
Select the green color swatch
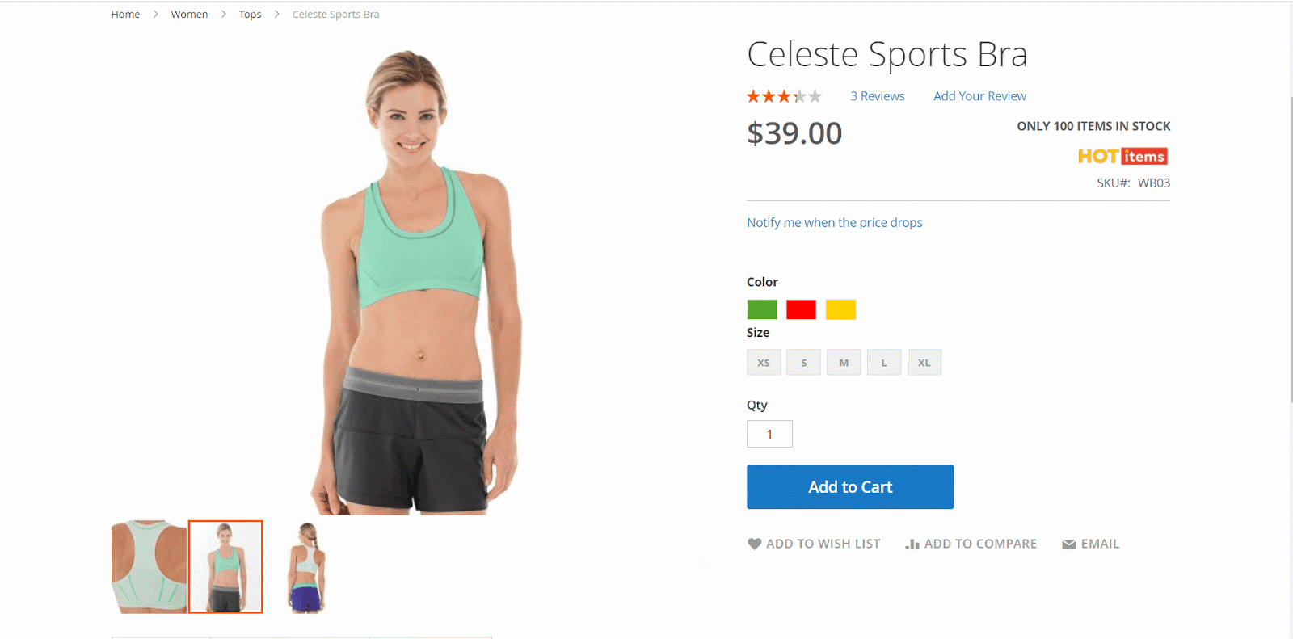tap(762, 309)
